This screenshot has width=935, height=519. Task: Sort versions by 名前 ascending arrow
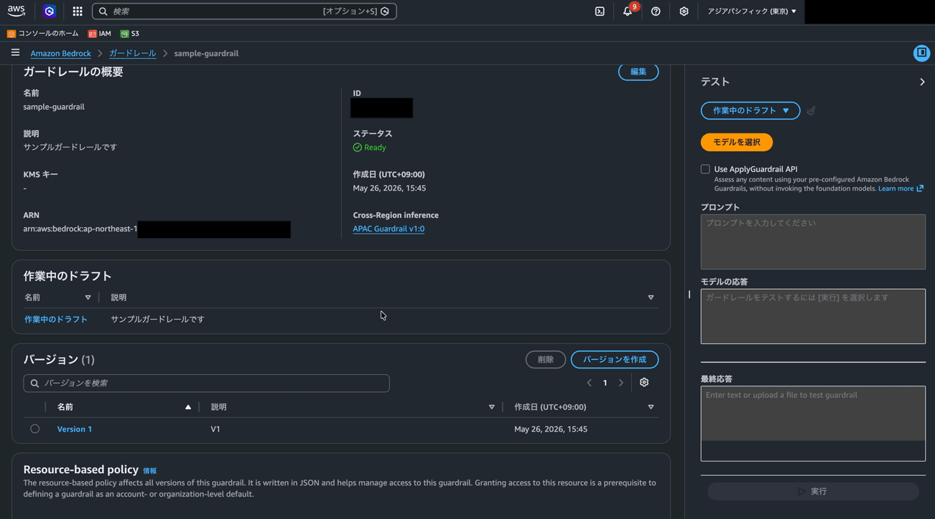(188, 407)
